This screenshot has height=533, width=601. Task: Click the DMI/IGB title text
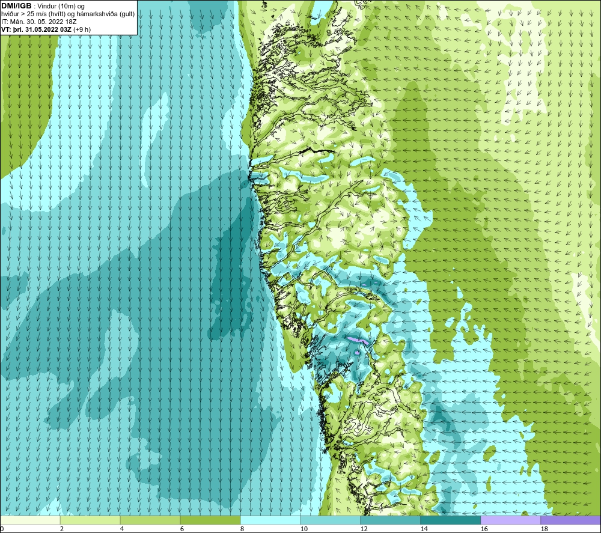point(16,6)
